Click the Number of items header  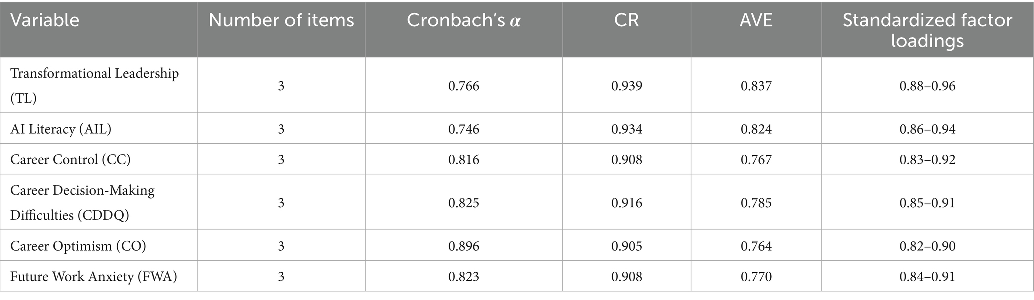281,20
